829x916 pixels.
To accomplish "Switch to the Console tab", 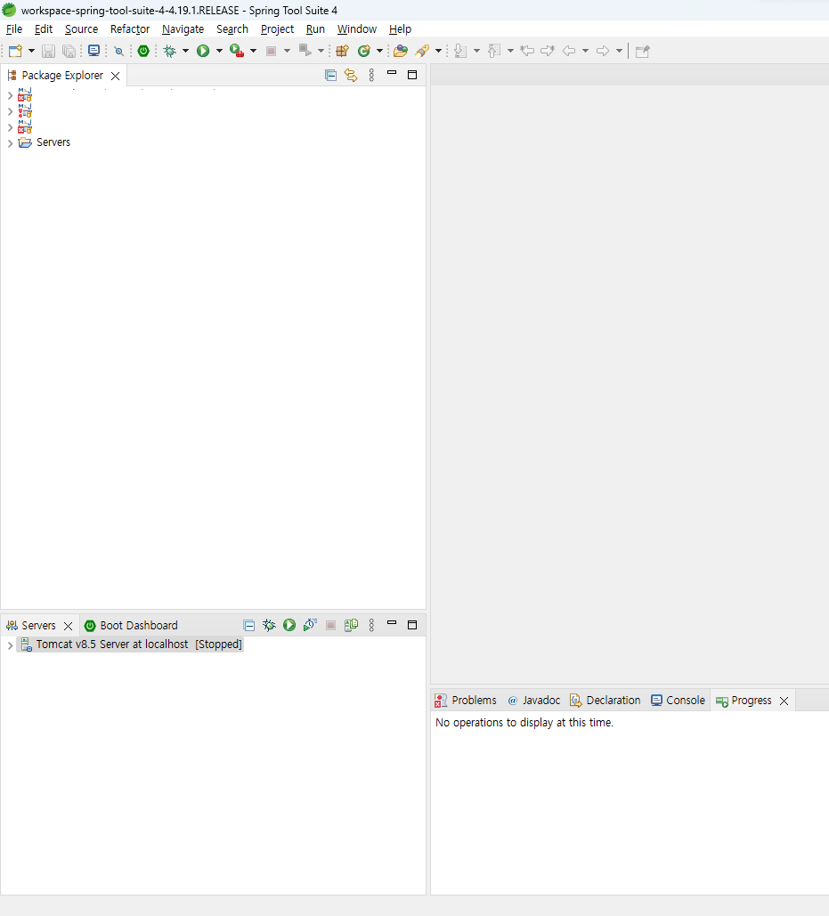I will [x=679, y=701].
